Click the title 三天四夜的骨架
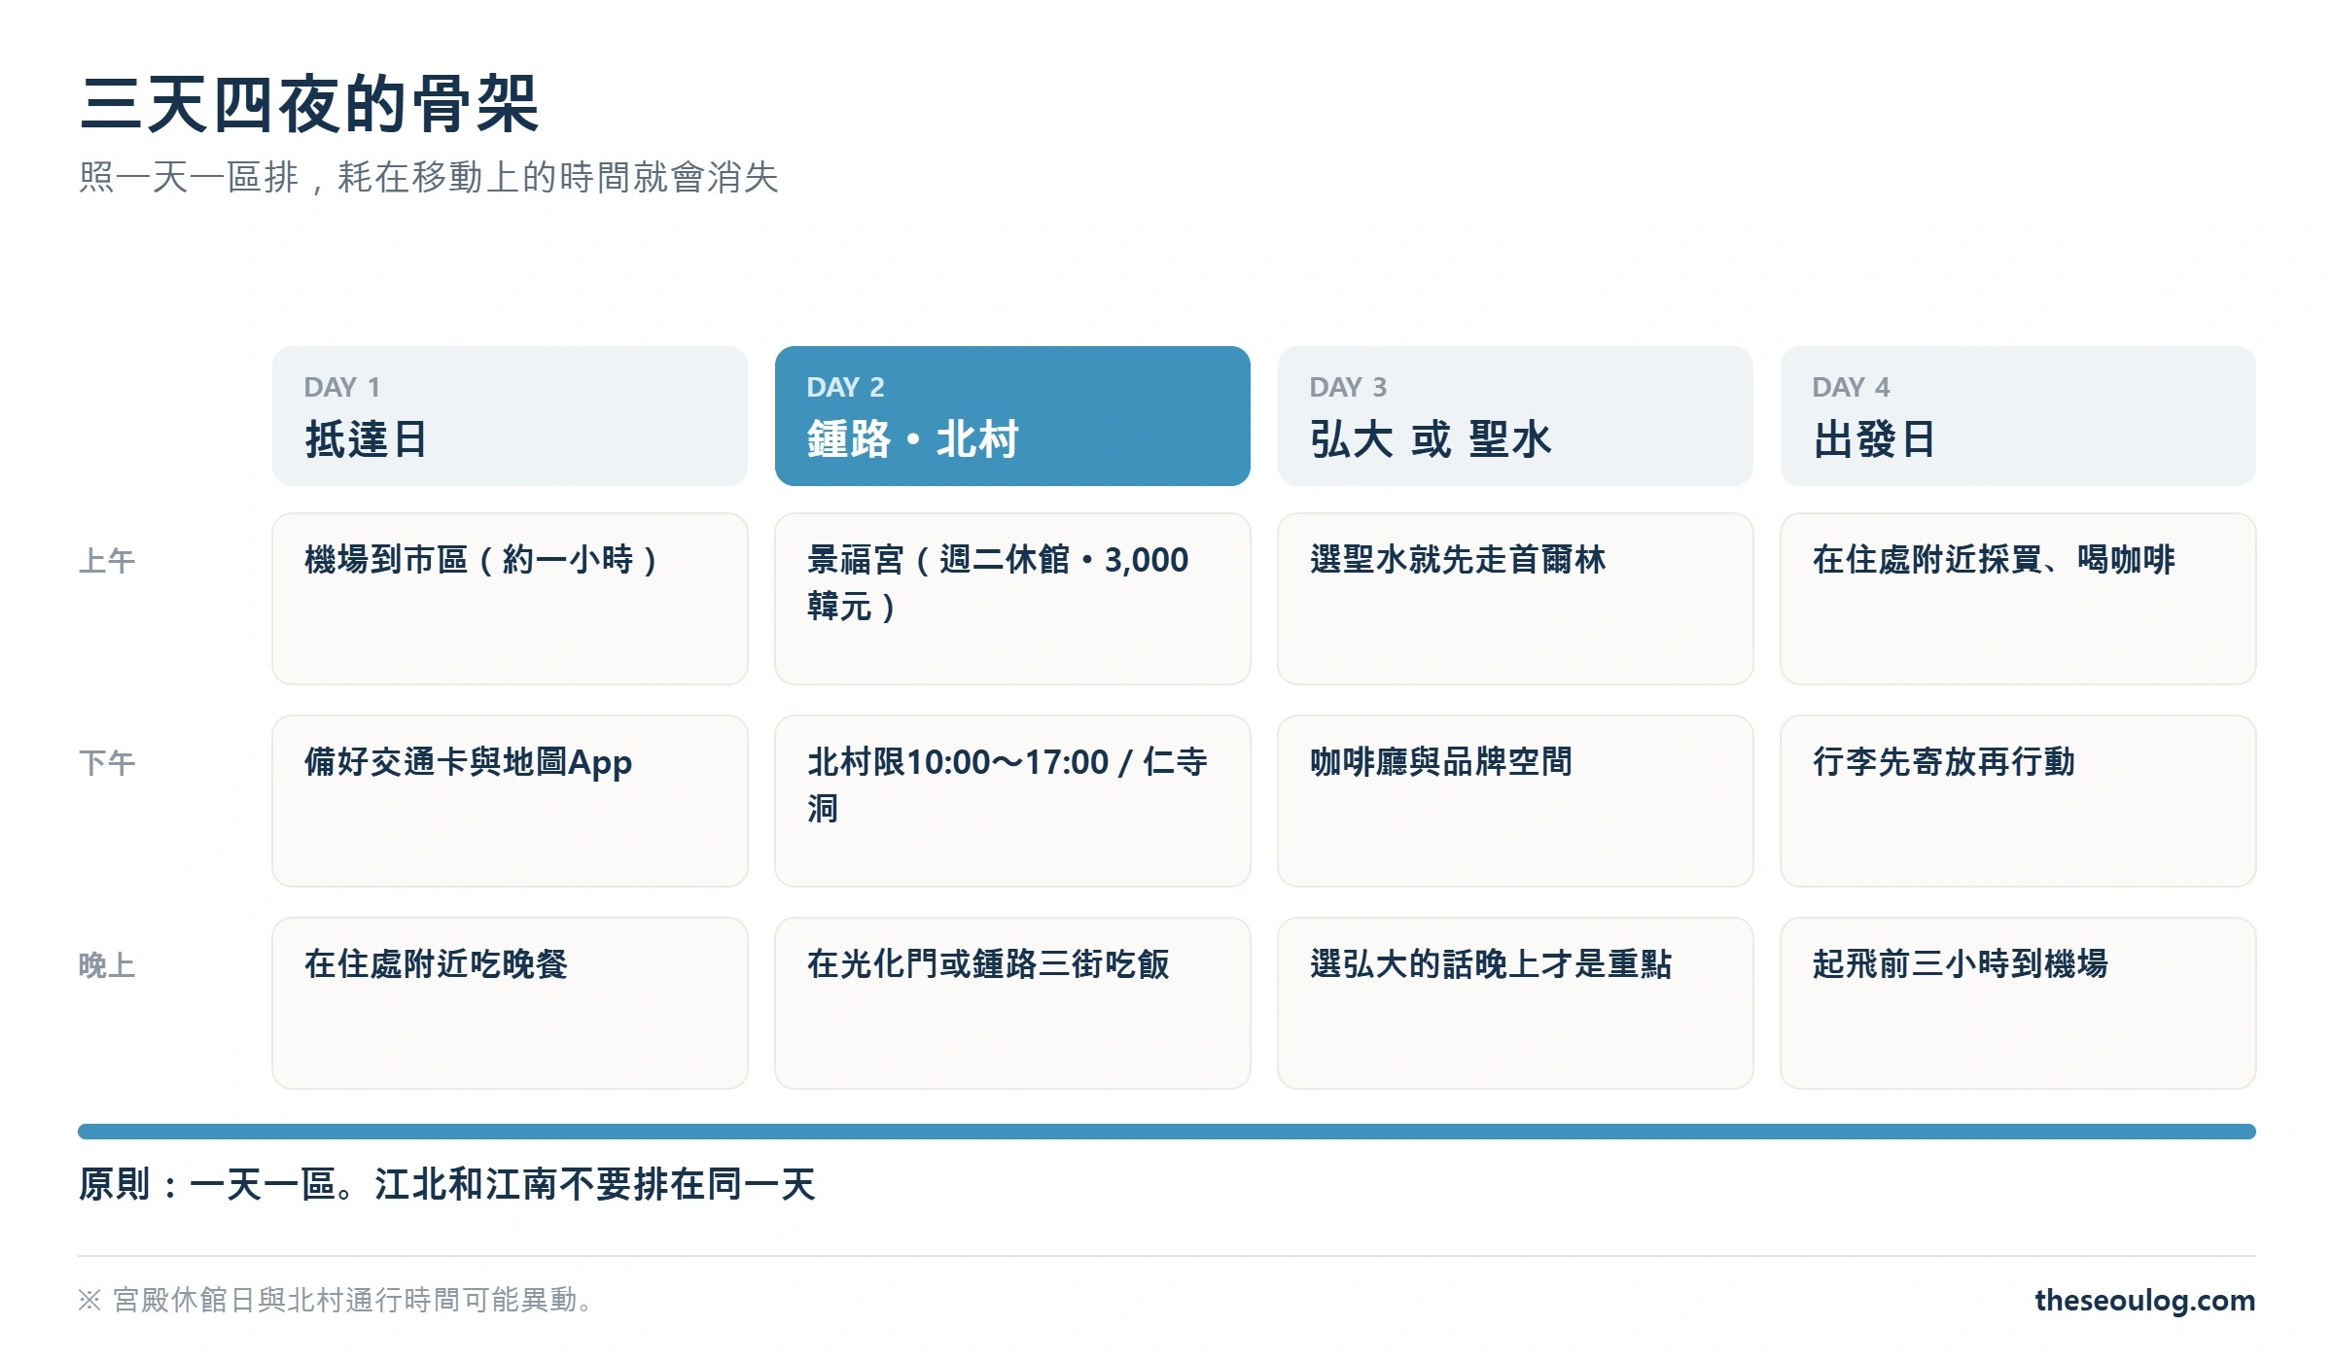Screen dimensions: 2334x1361 pos(309,104)
